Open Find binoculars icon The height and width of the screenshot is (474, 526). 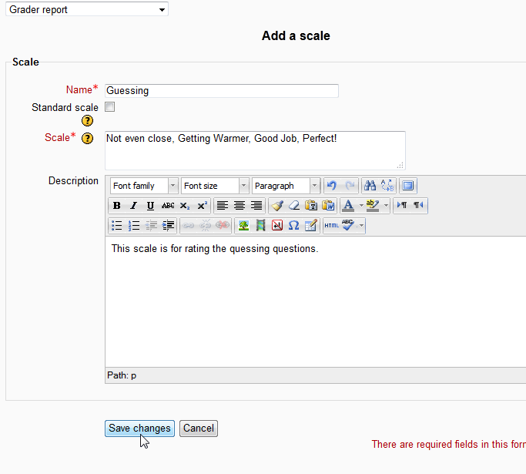pos(370,186)
